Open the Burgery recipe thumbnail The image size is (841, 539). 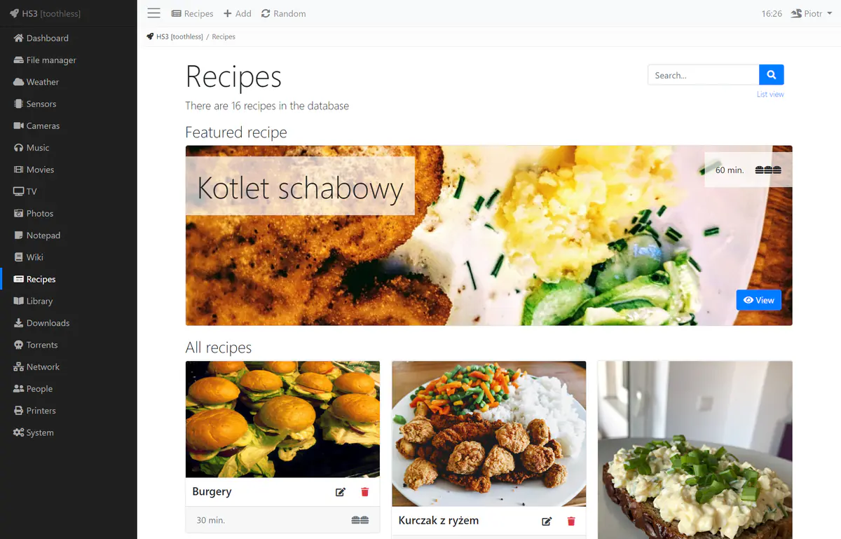tap(282, 419)
